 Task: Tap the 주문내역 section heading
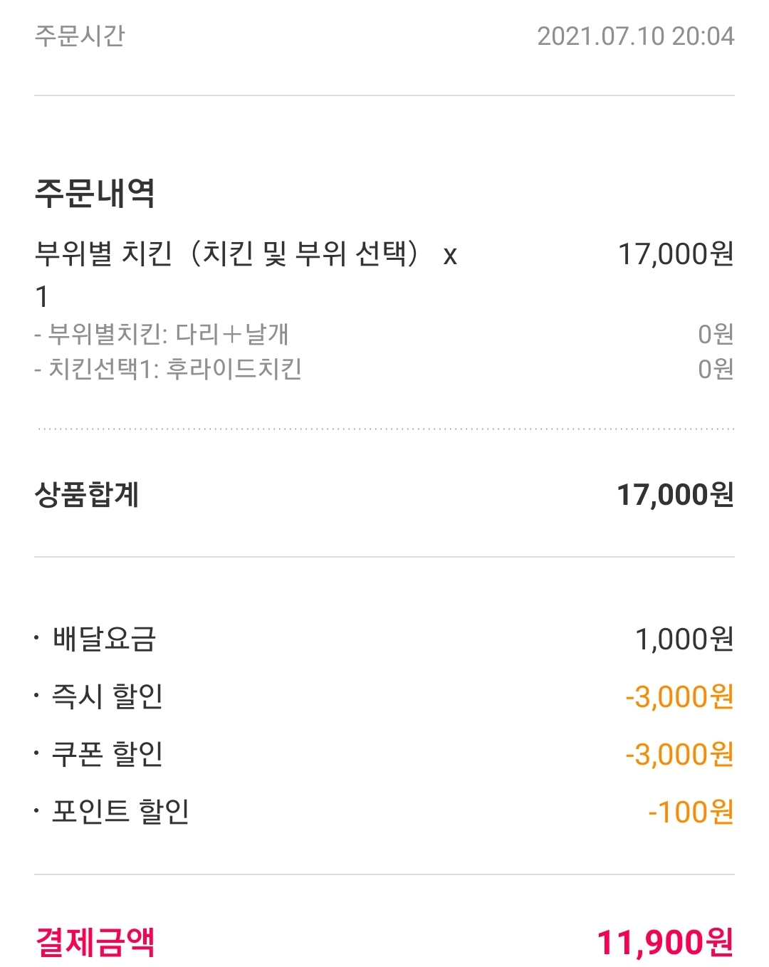click(x=95, y=193)
